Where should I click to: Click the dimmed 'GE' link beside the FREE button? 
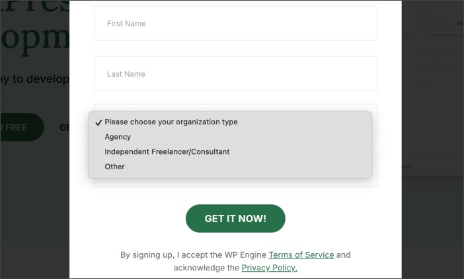point(65,127)
